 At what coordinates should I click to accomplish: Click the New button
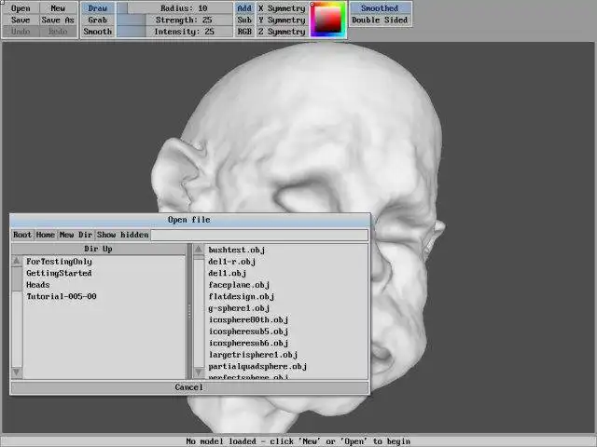click(x=58, y=8)
